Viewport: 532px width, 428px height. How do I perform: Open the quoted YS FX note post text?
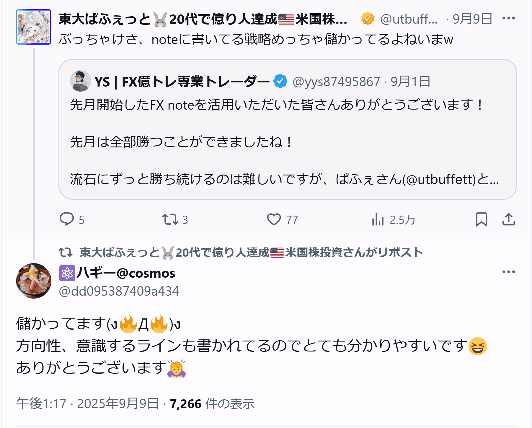click(276, 142)
